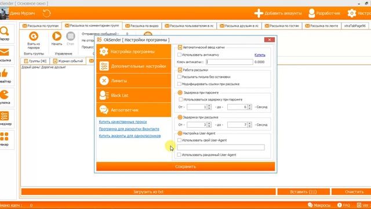The image size is (371, 209).
Task: Switch to Рассылка по гостям tab
Action: point(282,26)
